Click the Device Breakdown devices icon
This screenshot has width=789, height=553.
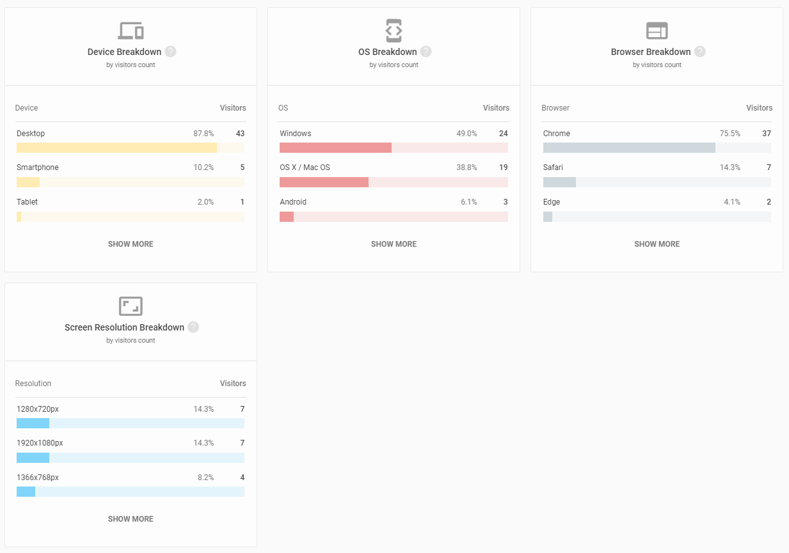[x=131, y=31]
